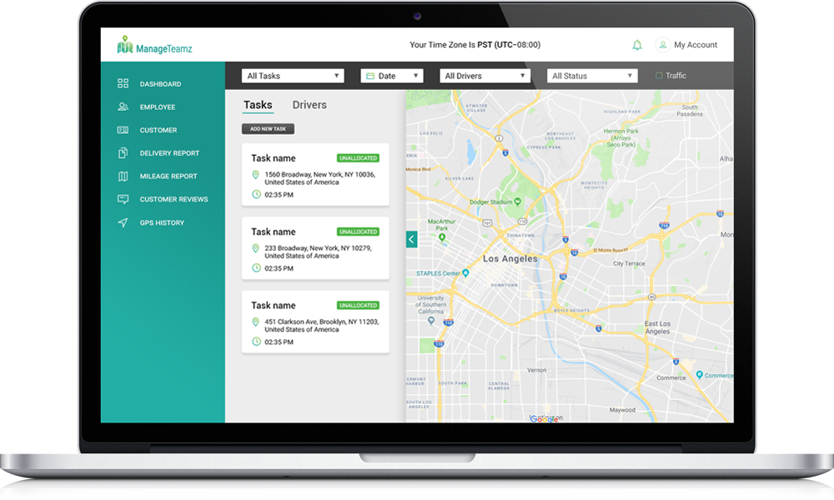This screenshot has height=500, width=834.
Task: Click the Mileage Report map icon
Action: click(123, 176)
